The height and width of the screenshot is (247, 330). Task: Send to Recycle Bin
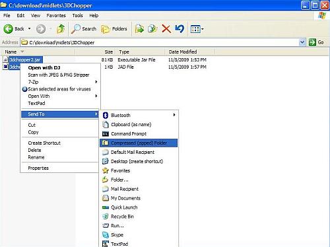(139, 217)
